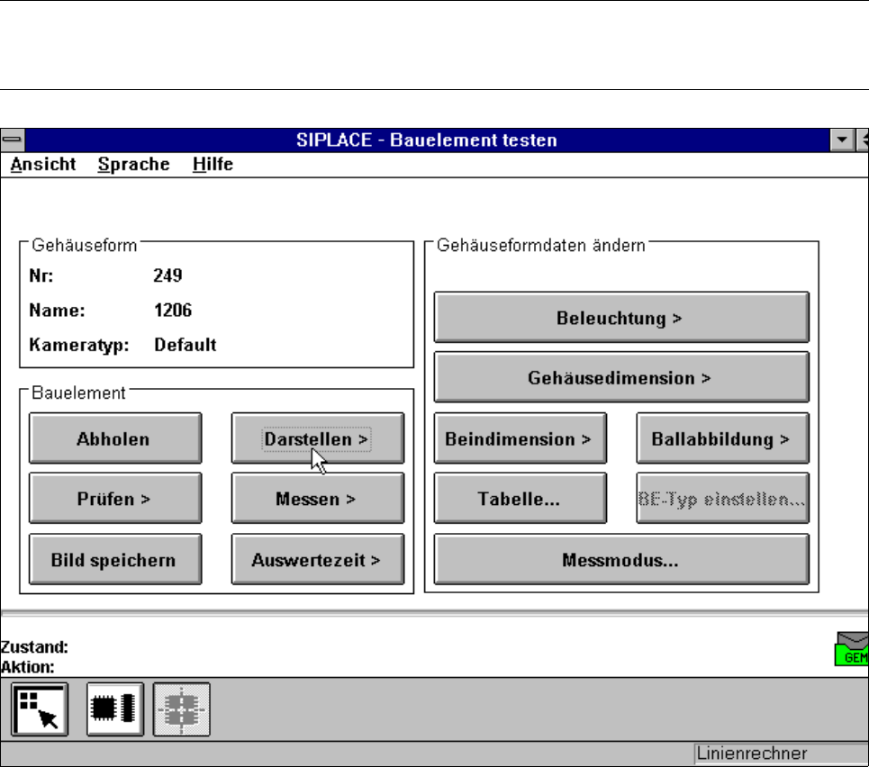
Task: Open the Hilfe menu
Action: [213, 164]
